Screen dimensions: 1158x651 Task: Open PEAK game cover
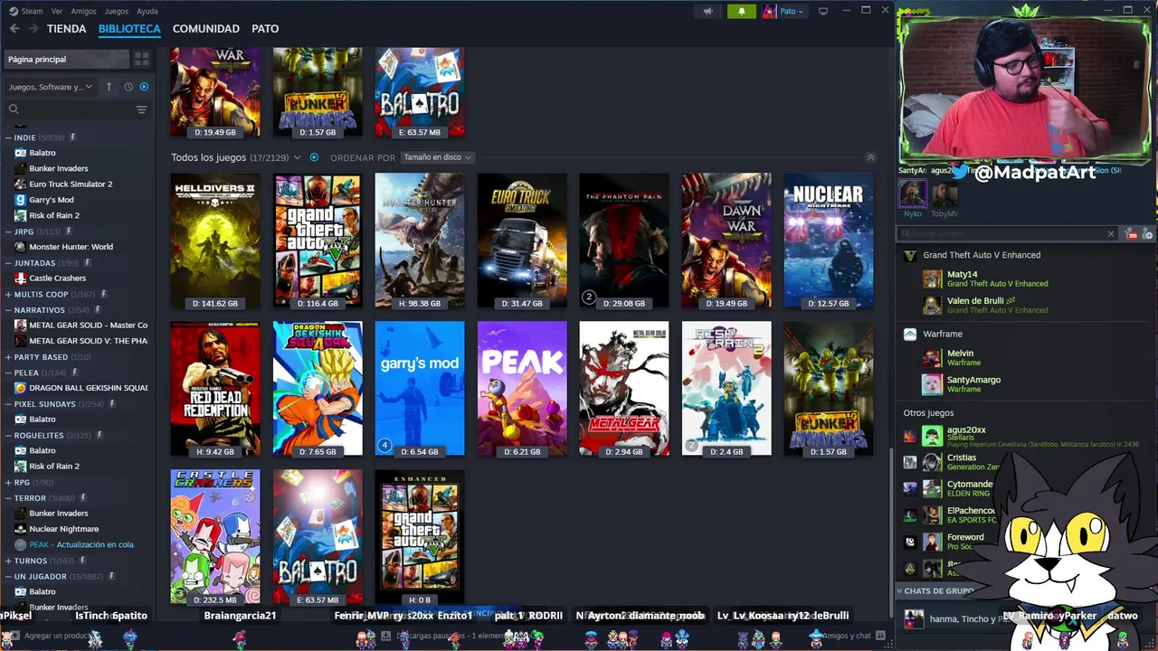click(x=522, y=388)
